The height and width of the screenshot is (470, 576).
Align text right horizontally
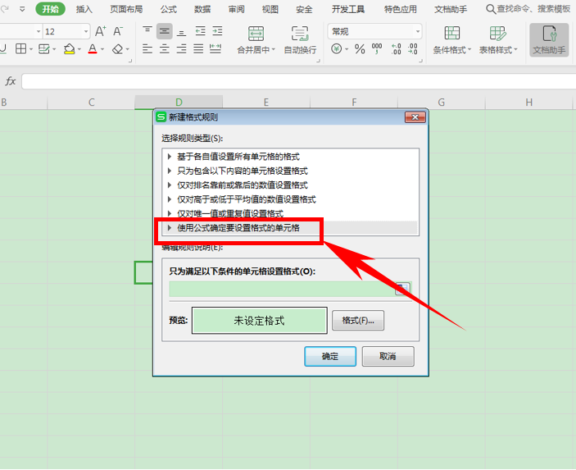[x=181, y=49]
